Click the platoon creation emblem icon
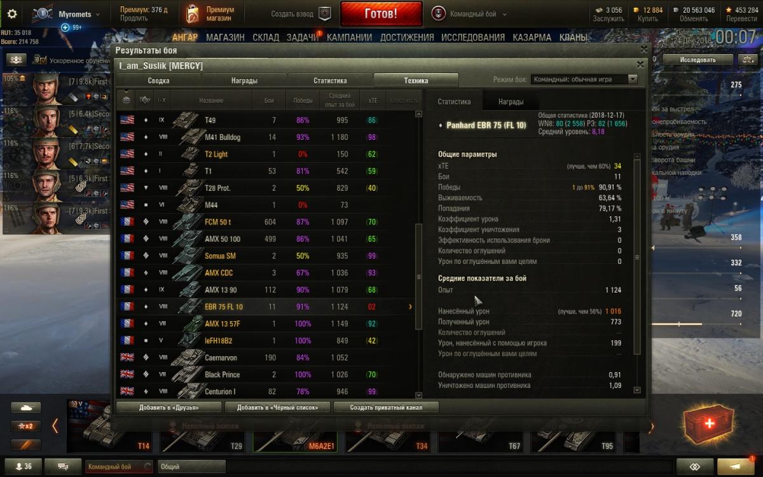The height and width of the screenshot is (477, 763). [324, 13]
